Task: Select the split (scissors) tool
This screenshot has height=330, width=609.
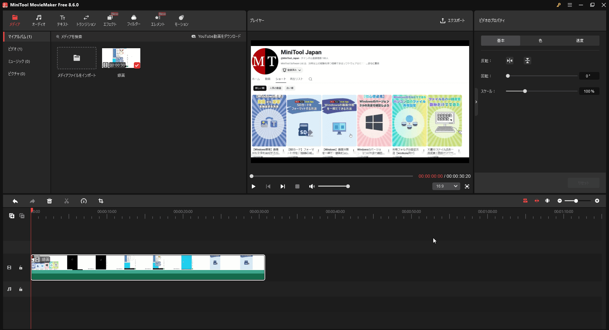Action: click(67, 201)
